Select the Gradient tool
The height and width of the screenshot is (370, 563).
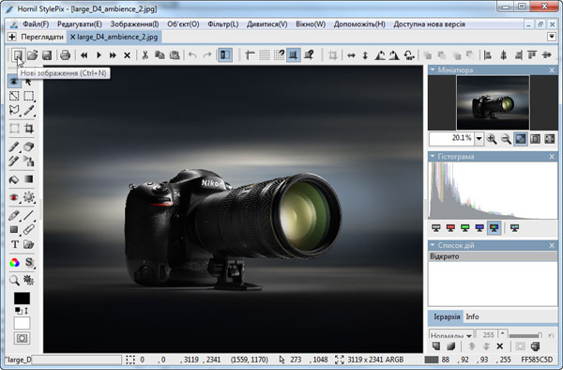(x=29, y=178)
